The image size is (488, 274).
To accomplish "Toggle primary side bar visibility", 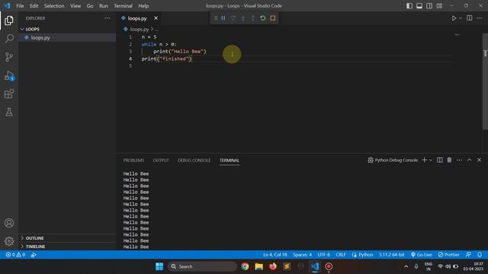I will 409,6.
